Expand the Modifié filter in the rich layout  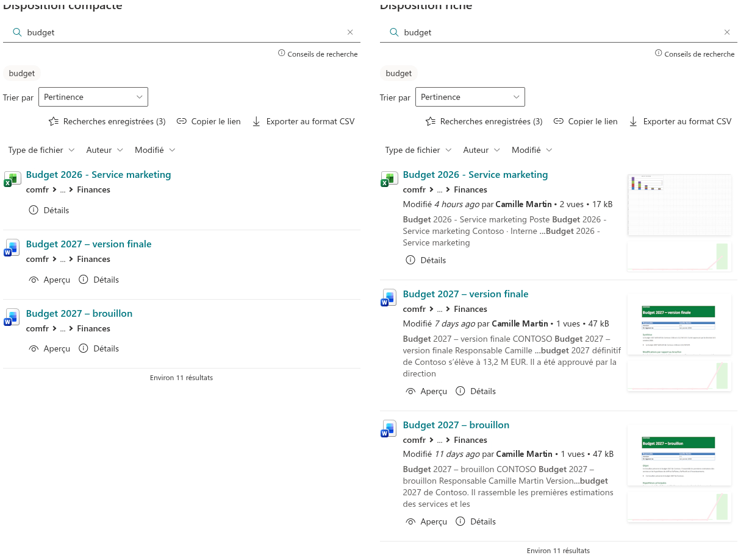(532, 150)
